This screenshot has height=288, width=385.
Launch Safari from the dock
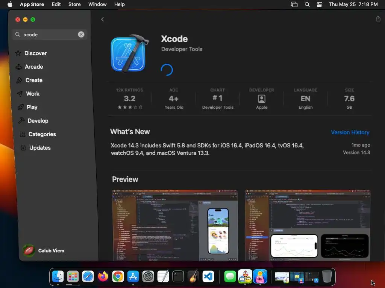[x=88, y=276]
